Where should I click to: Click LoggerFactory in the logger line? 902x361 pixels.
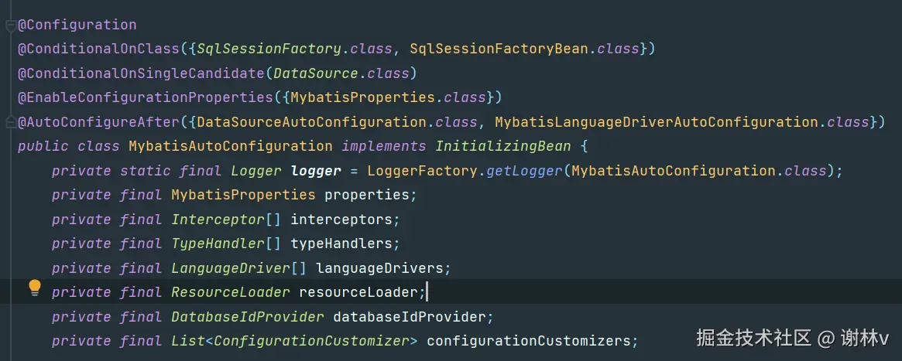coord(422,171)
